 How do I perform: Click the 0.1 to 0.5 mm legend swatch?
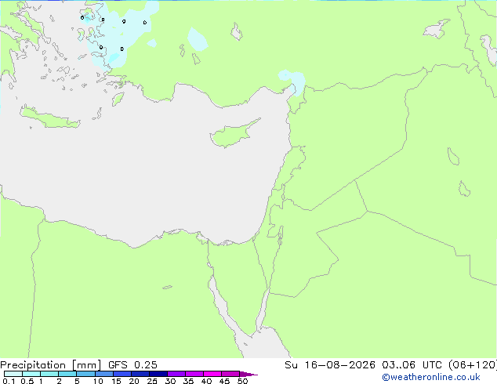(13, 374)
